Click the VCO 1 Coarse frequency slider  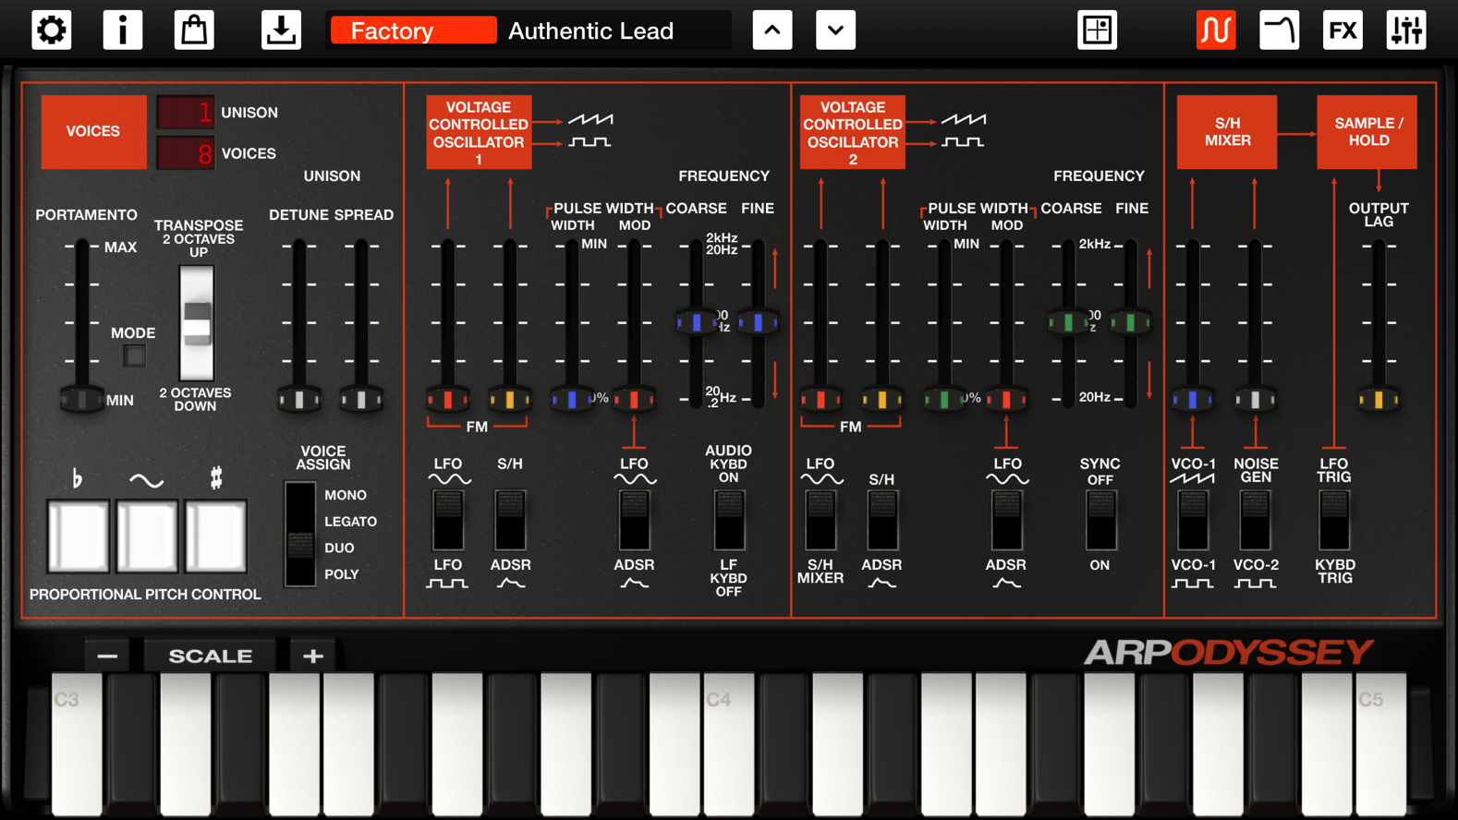pos(696,322)
